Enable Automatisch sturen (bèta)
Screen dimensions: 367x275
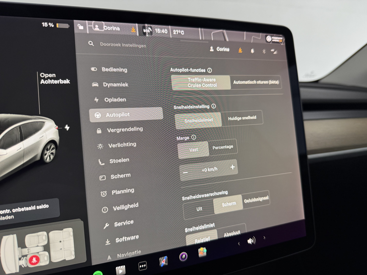(x=256, y=82)
